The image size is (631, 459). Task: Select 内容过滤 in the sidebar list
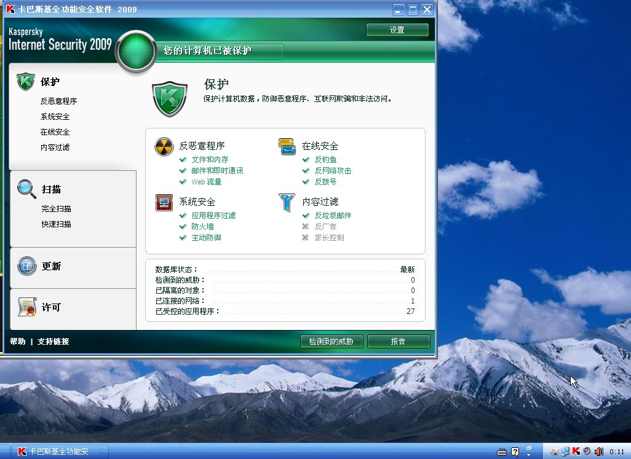coord(55,147)
